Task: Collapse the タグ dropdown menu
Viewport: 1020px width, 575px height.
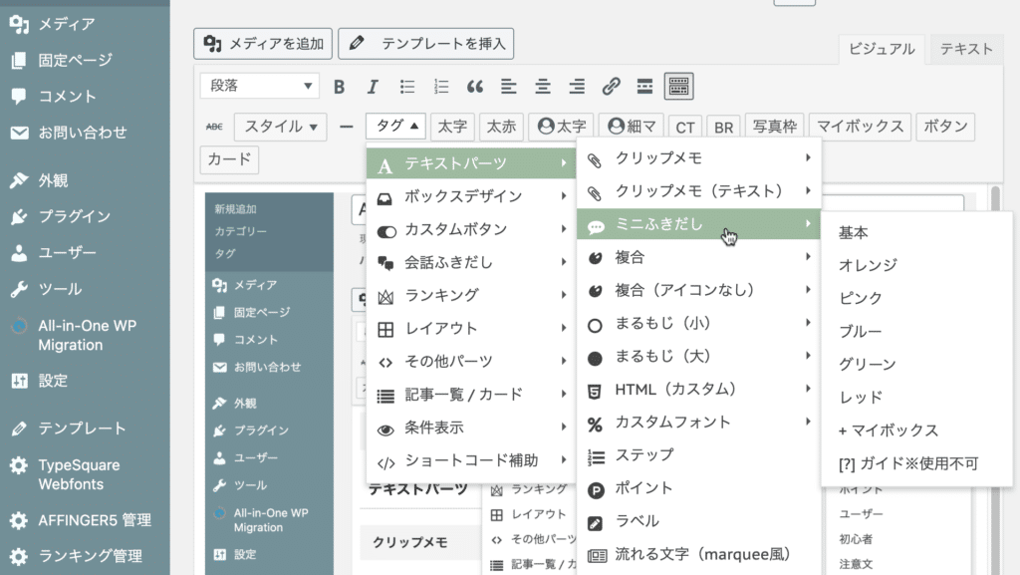Action: tap(395, 127)
